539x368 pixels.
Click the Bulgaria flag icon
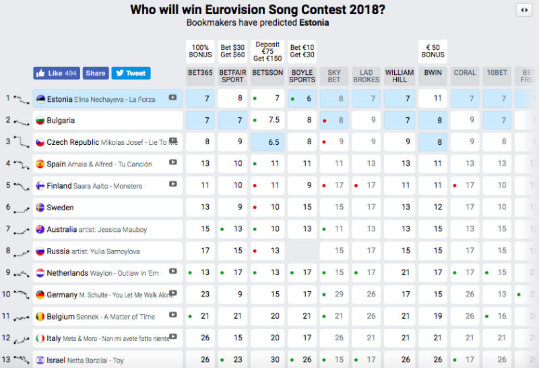click(x=40, y=121)
